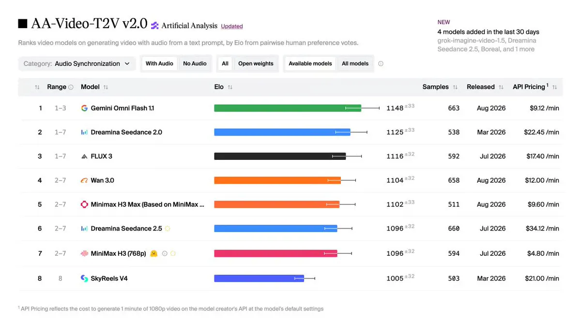Image resolution: width=581 pixels, height=327 pixels.
Task: Click the blue Elo bar for Dreamina Seedance 2.0
Action: click(x=282, y=132)
